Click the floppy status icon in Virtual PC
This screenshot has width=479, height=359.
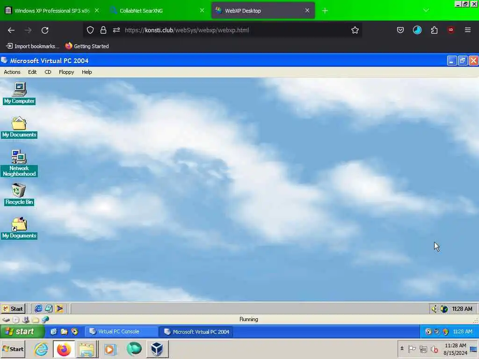[x=26, y=320]
